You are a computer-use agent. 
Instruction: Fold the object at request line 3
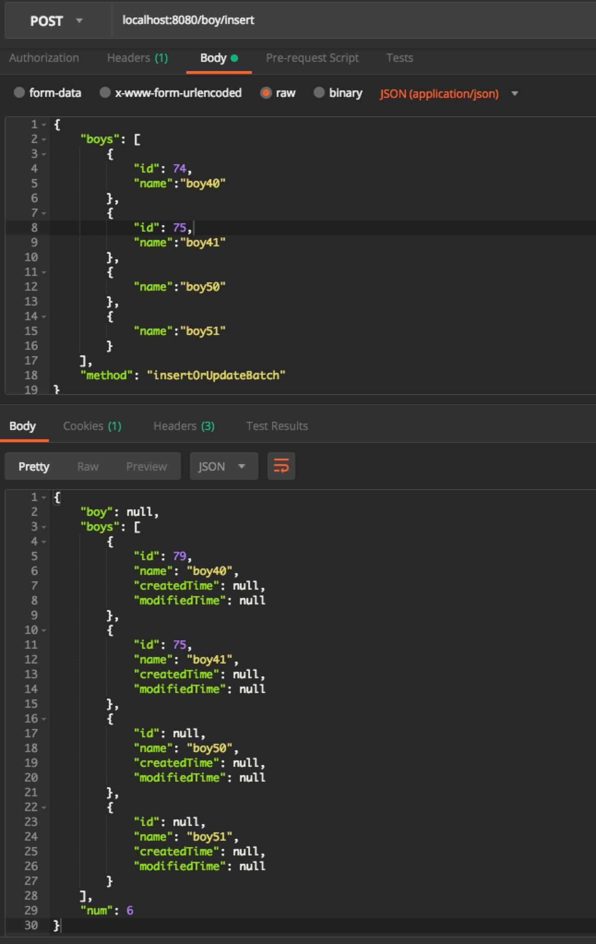[44, 155]
